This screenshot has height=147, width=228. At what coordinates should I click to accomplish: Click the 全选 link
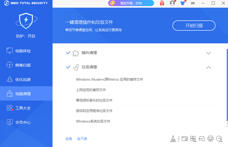click(69, 139)
